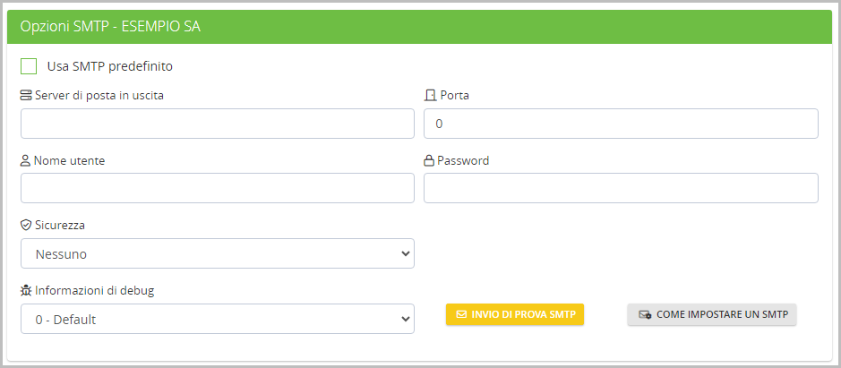The width and height of the screenshot is (841, 368).
Task: Select the Nome utente text field
Action: click(x=217, y=188)
